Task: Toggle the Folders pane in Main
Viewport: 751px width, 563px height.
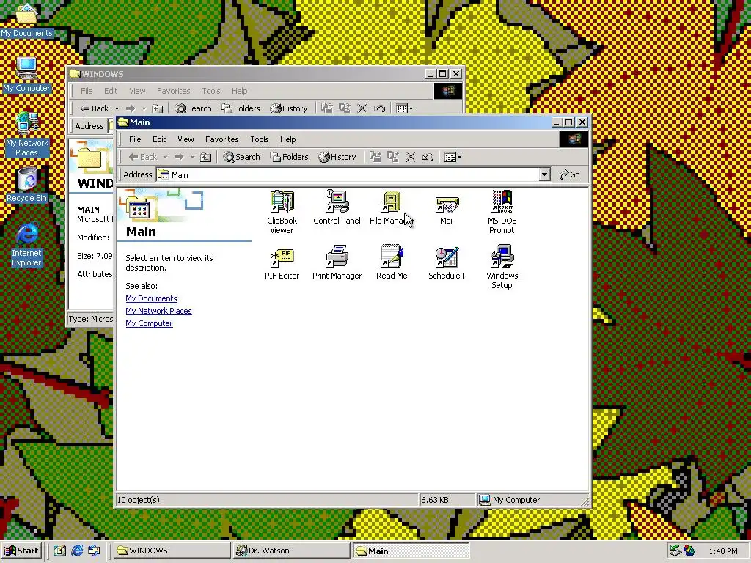Action: 289,157
